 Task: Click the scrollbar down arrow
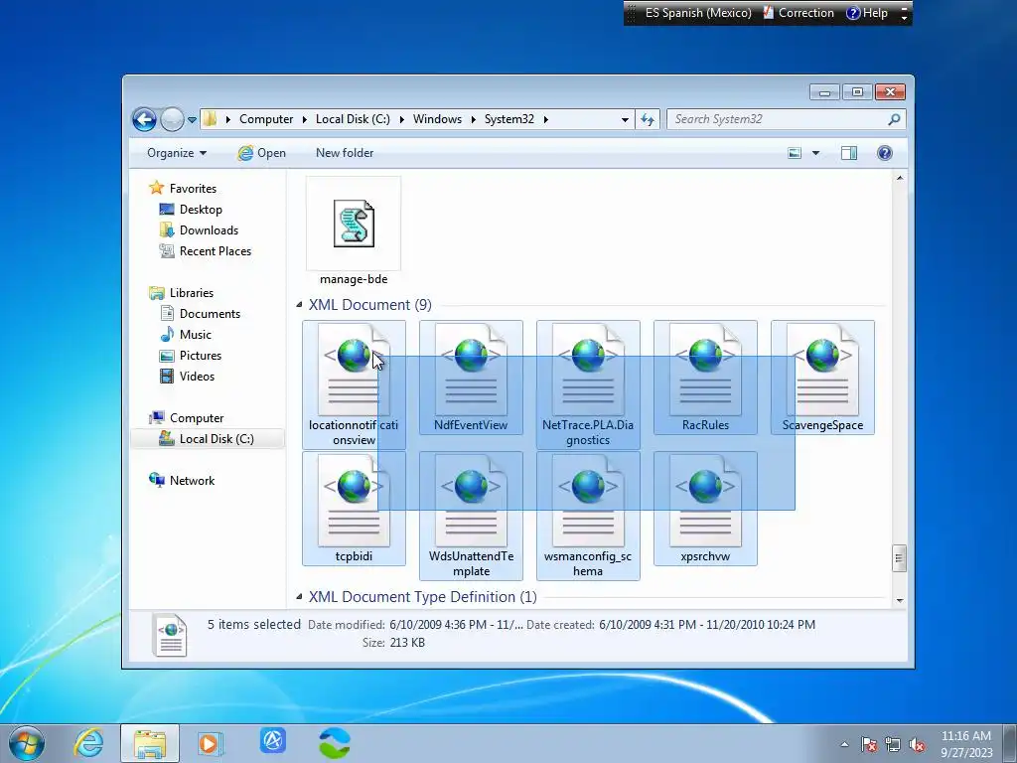[x=900, y=600]
